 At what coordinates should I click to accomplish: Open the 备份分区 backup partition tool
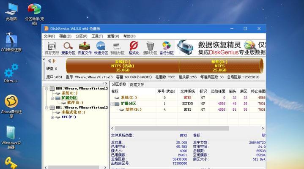click(167, 48)
